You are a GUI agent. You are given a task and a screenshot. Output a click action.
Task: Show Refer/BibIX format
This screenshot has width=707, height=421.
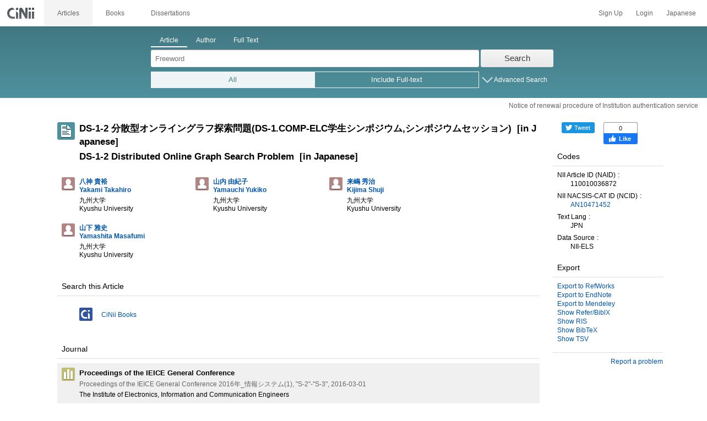tap(584, 313)
